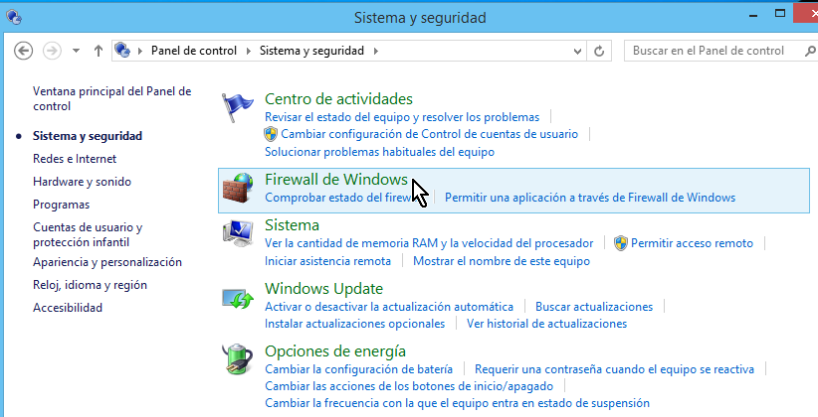Go back with the Back arrow button
This screenshot has height=417, width=818.
click(x=24, y=51)
